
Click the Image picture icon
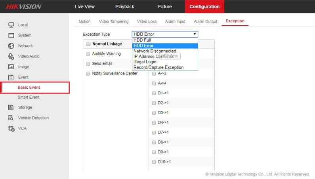pos(11,67)
